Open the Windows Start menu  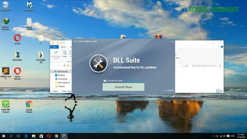(x=3, y=136)
